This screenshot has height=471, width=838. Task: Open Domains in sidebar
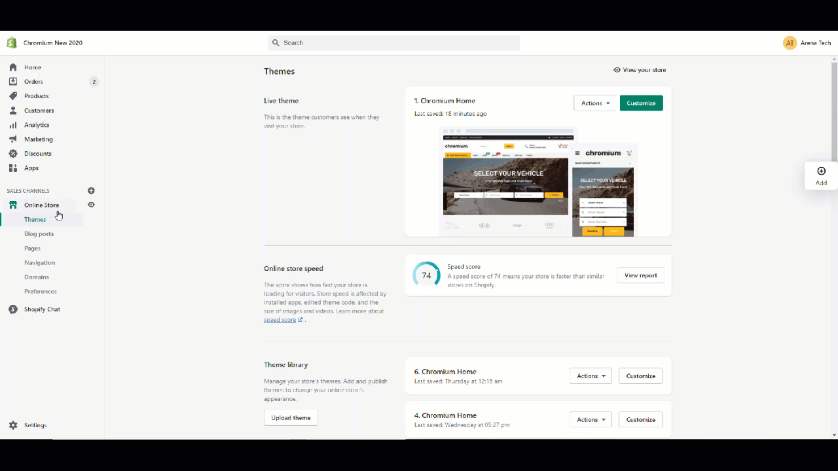pos(37,277)
